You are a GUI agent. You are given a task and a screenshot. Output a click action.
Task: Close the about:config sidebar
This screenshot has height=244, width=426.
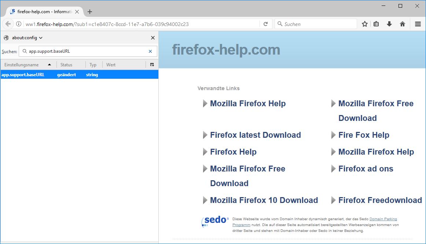pyautogui.click(x=153, y=38)
